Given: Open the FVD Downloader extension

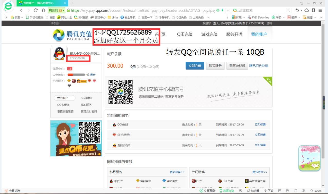Looking at the screenshot, I should coord(259,17).
